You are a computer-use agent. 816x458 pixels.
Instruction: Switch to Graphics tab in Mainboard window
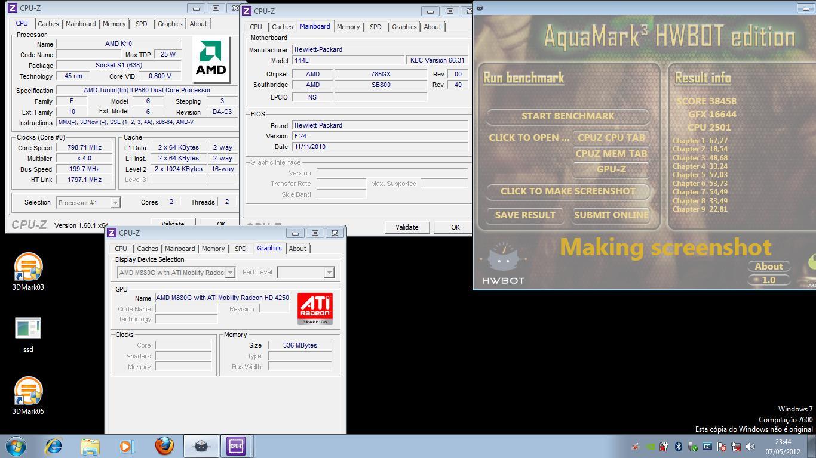(404, 27)
